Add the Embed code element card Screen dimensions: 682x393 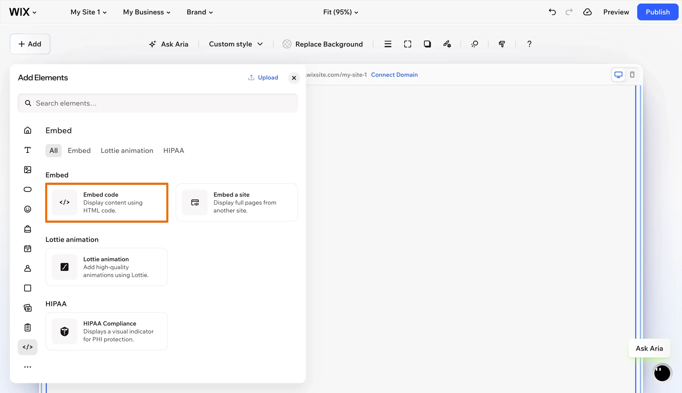click(x=107, y=203)
